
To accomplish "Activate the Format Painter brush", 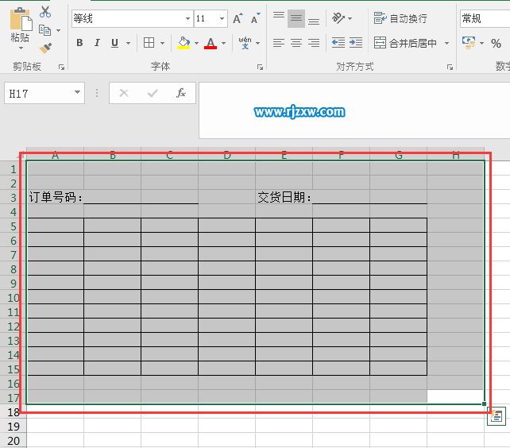I will click(45, 48).
